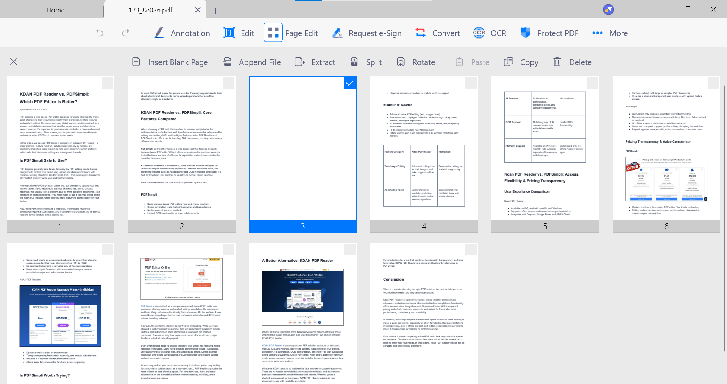The height and width of the screenshot is (384, 727).
Task: Click Append File button
Action: point(252,62)
